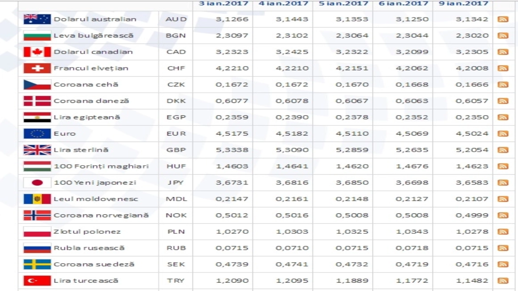
Task: Select the Coroana cehă rate 0,1672 on 3 ian.2017
Action: point(232,85)
